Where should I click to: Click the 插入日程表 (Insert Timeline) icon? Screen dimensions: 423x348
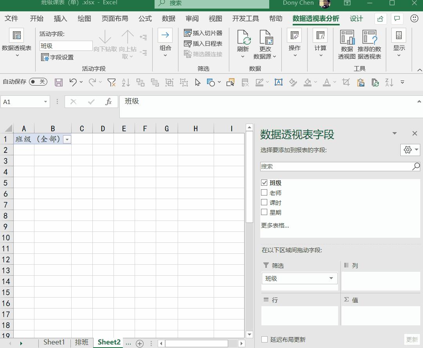pyautogui.click(x=188, y=44)
